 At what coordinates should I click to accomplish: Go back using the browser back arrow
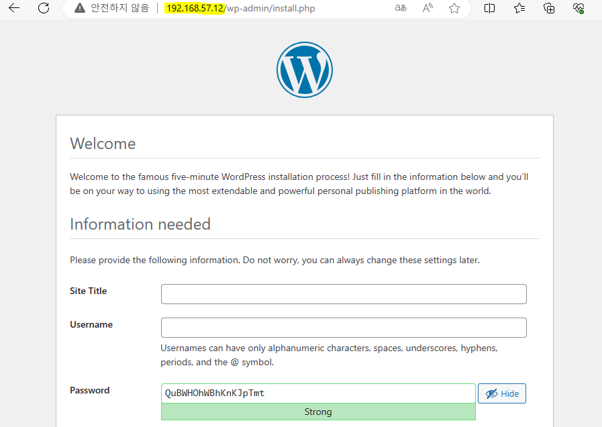[x=14, y=8]
